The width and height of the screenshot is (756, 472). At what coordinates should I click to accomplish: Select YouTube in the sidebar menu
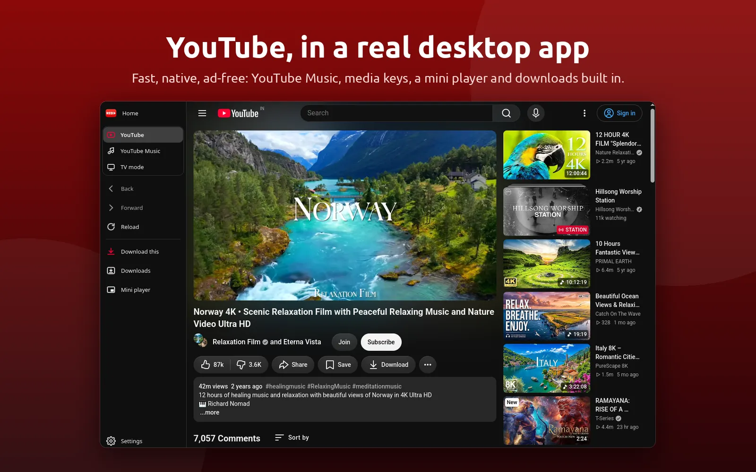(143, 135)
